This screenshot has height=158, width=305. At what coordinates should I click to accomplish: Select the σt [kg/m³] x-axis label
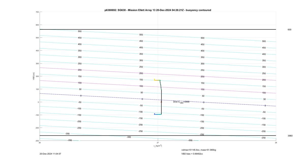click(158, 146)
